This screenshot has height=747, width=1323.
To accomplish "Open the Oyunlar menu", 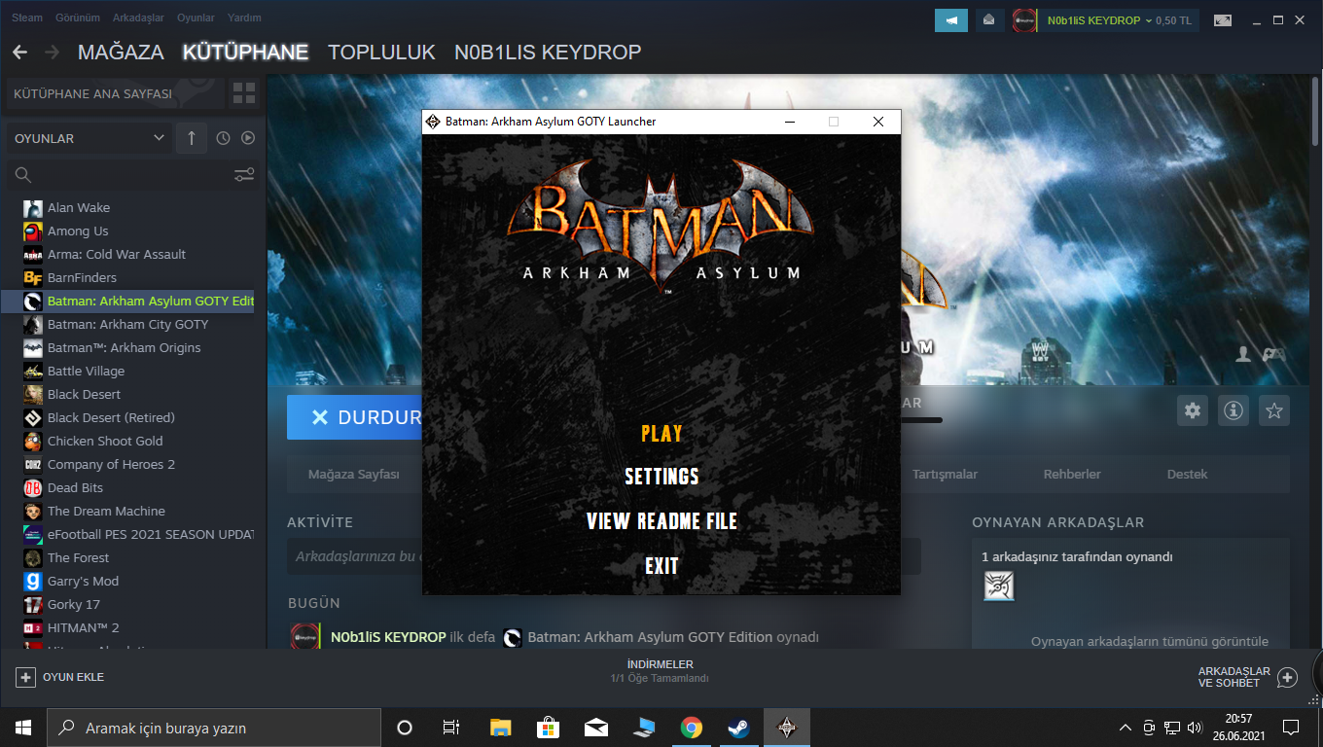I will [x=196, y=18].
